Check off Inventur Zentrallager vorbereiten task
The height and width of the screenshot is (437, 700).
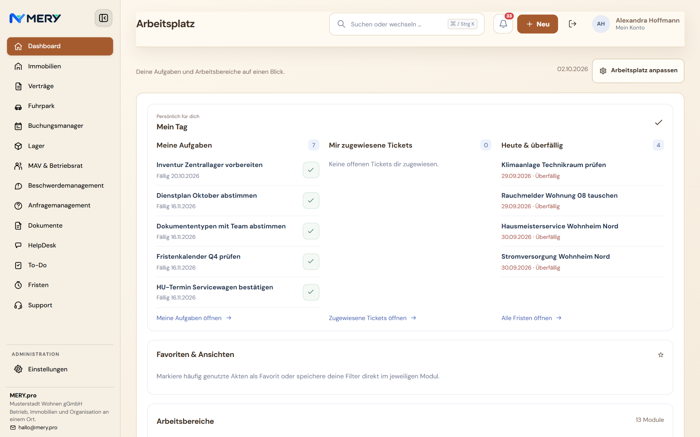coord(311,170)
